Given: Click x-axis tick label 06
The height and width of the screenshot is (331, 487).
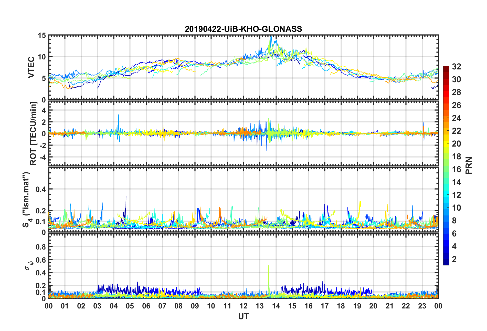Looking at the screenshot, I should [x=146, y=306].
